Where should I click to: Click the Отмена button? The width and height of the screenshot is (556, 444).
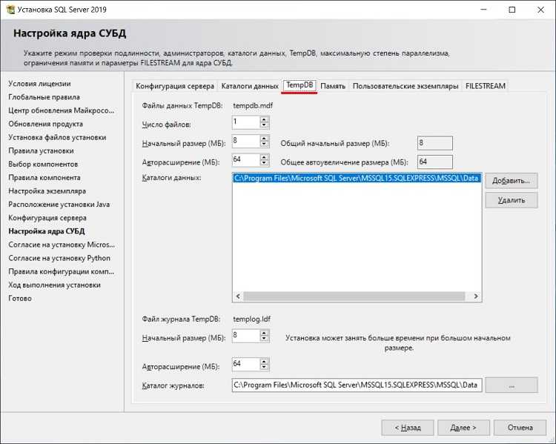[x=520, y=428]
